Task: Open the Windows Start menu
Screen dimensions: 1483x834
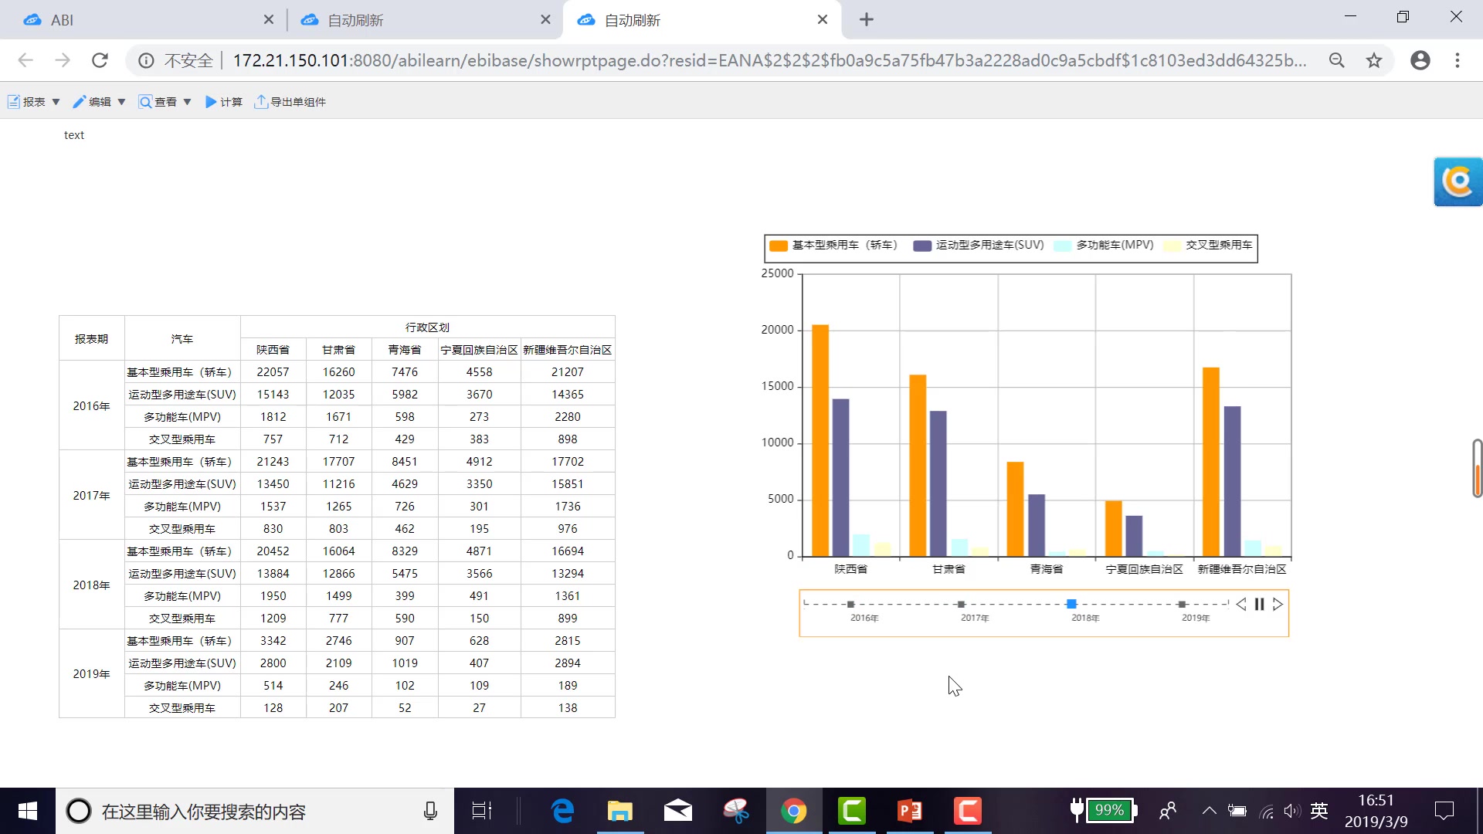Action: (x=28, y=811)
